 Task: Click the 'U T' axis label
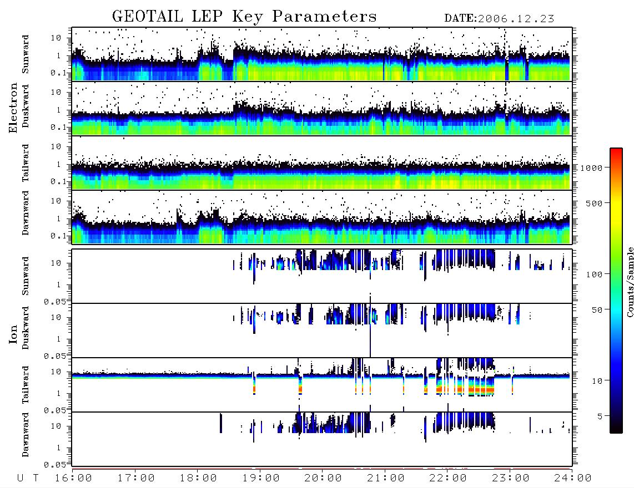pos(28,478)
